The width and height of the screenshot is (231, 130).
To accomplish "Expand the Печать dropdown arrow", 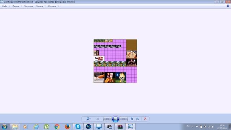I will [x=21, y=6].
